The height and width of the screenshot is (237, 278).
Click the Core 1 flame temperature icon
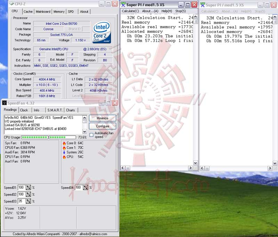(x=64, y=148)
